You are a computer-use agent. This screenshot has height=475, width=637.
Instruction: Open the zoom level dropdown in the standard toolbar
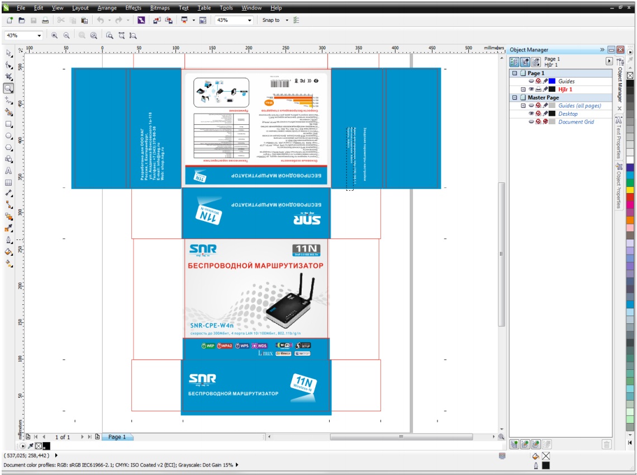click(x=249, y=20)
